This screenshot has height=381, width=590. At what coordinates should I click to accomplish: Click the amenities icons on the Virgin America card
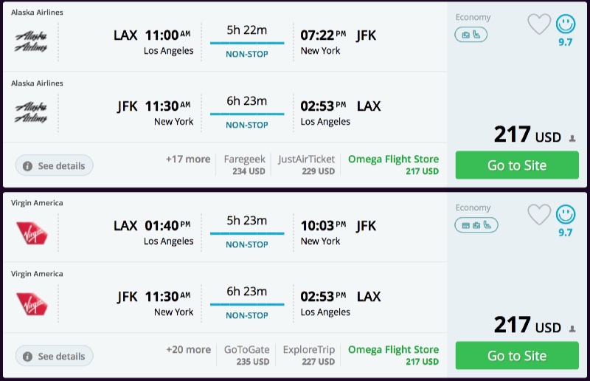click(476, 225)
